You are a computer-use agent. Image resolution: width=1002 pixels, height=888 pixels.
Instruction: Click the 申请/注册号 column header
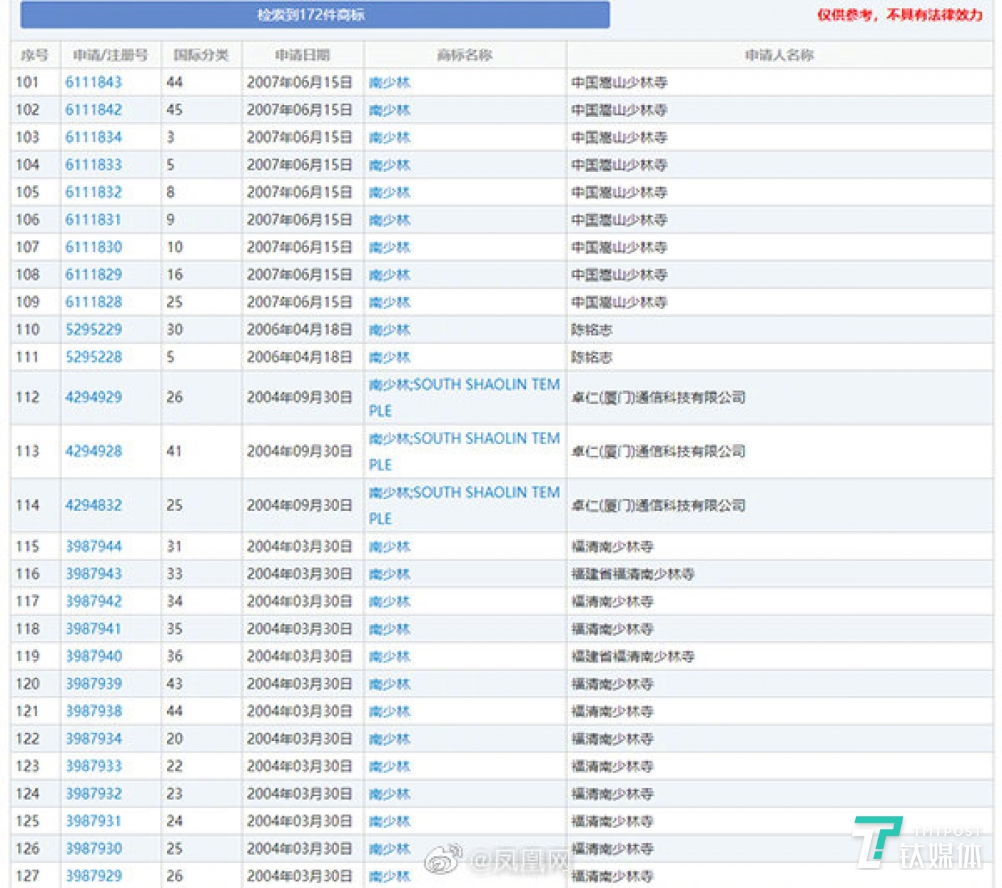pyautogui.click(x=111, y=54)
